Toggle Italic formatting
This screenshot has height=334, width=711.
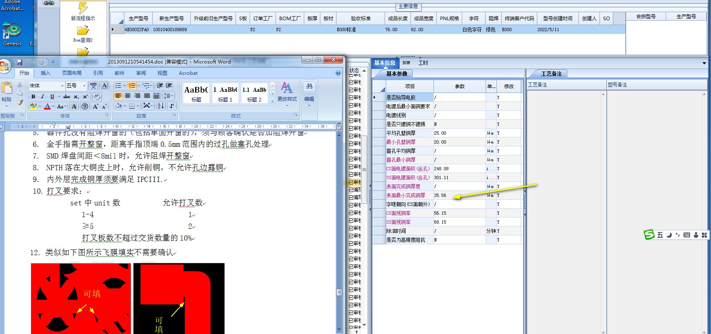click(x=42, y=97)
